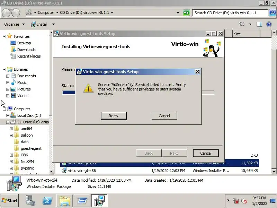Click the Windows Installer taskbar icon
Image resolution: width=277 pixels, height=208 pixels.
[99, 201]
